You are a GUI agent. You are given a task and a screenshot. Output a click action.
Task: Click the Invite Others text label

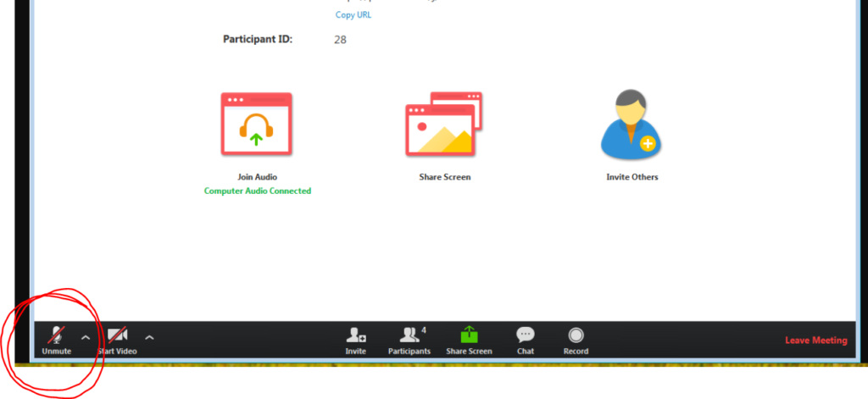point(632,177)
